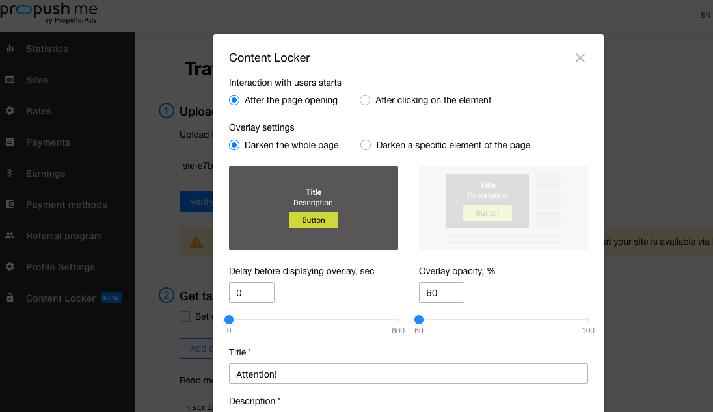Click the overlay opacity percentage field
This screenshot has width=713, height=412.
tap(441, 292)
